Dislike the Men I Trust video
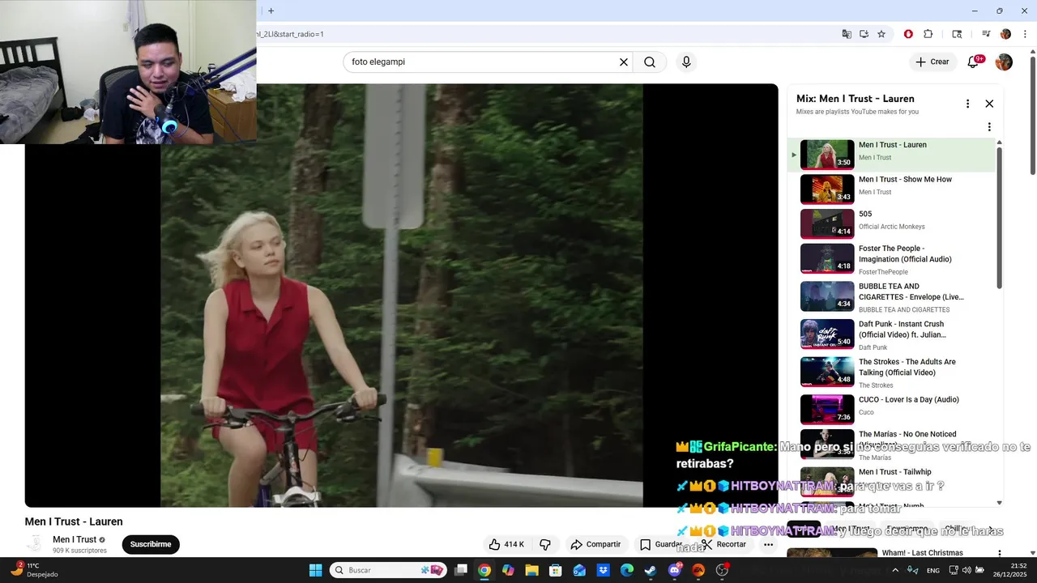Screen dimensions: 1037x583 (545, 544)
